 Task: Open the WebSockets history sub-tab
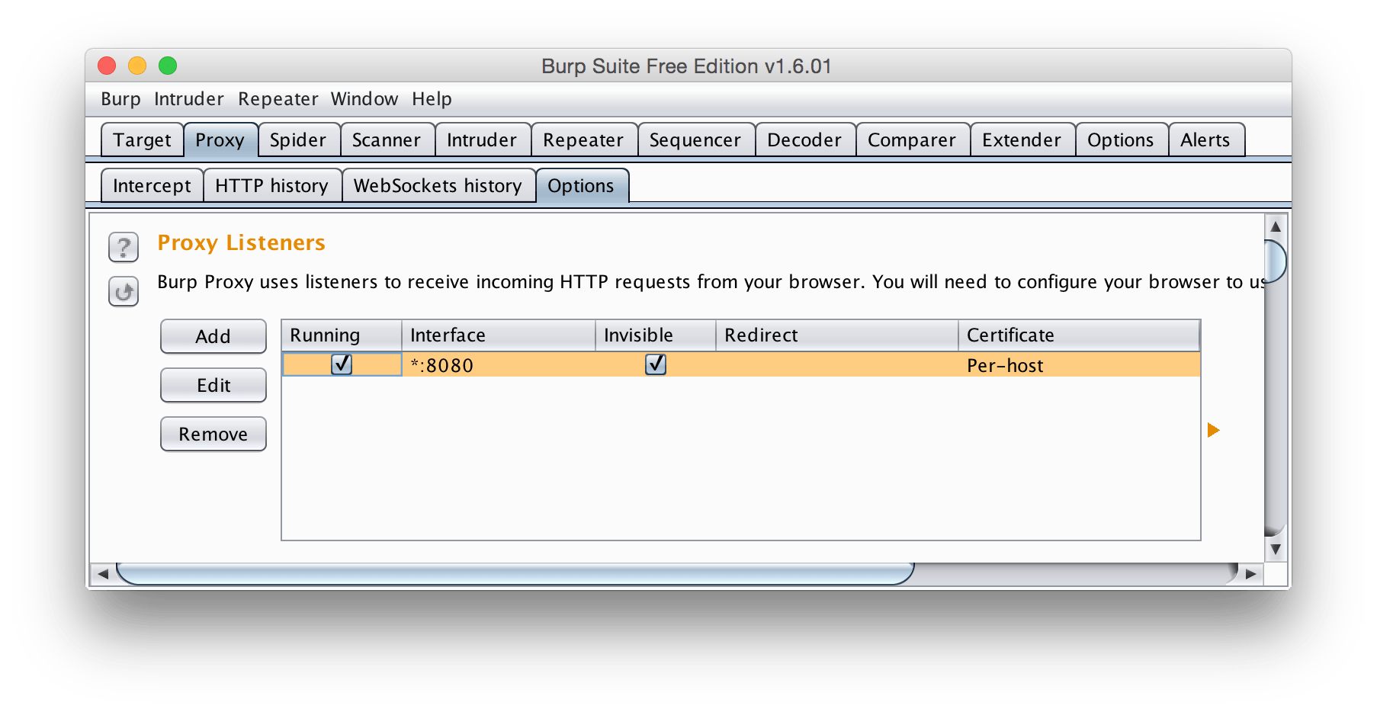[438, 186]
